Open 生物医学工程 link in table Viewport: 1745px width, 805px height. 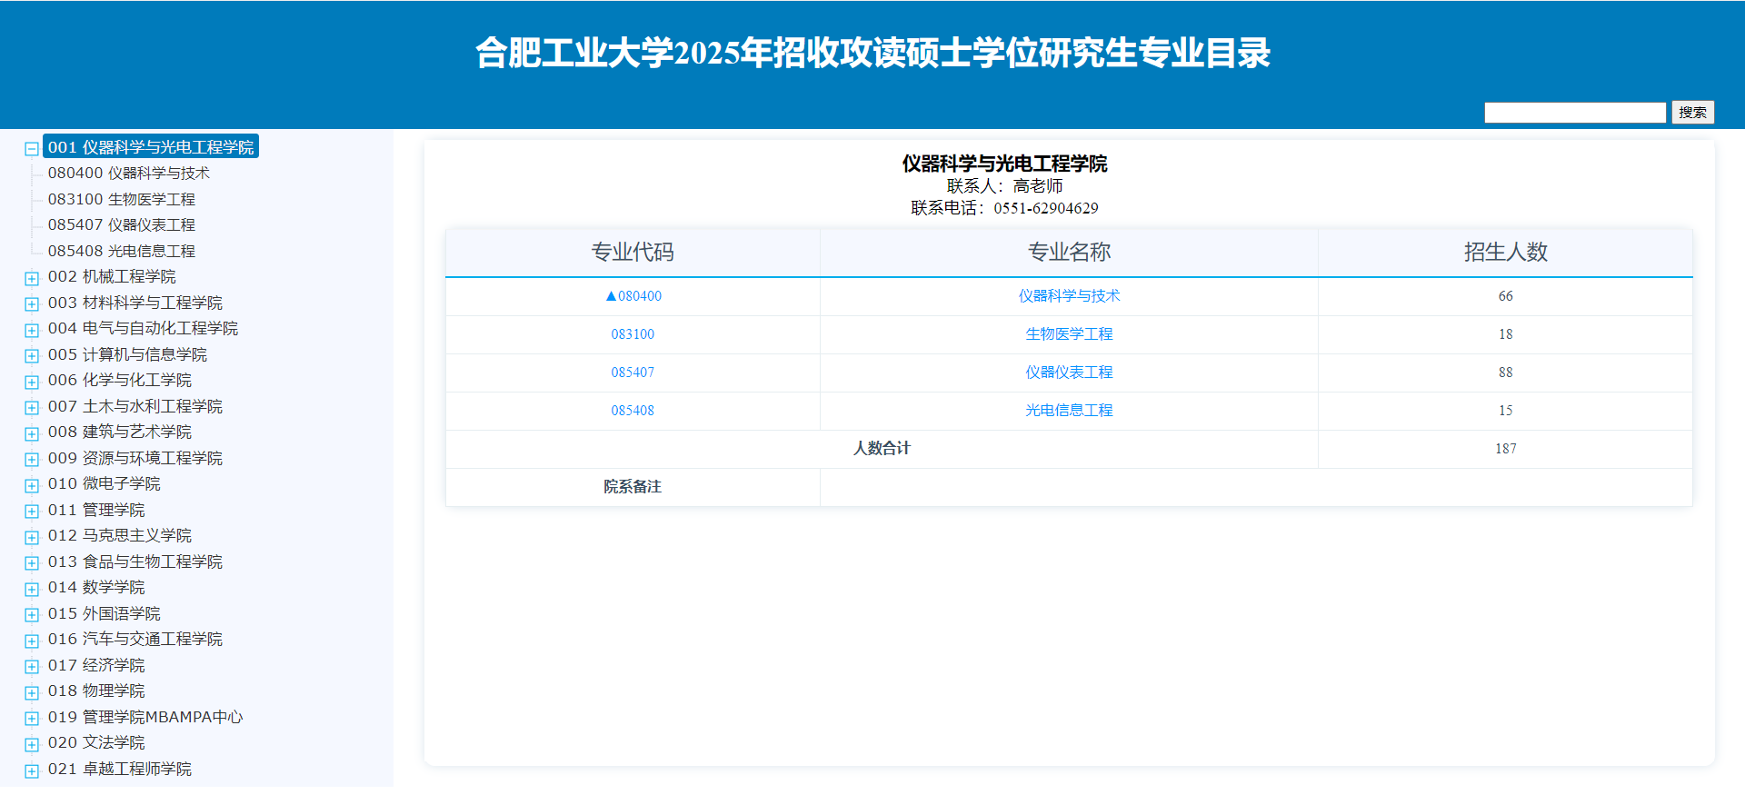1069,334
